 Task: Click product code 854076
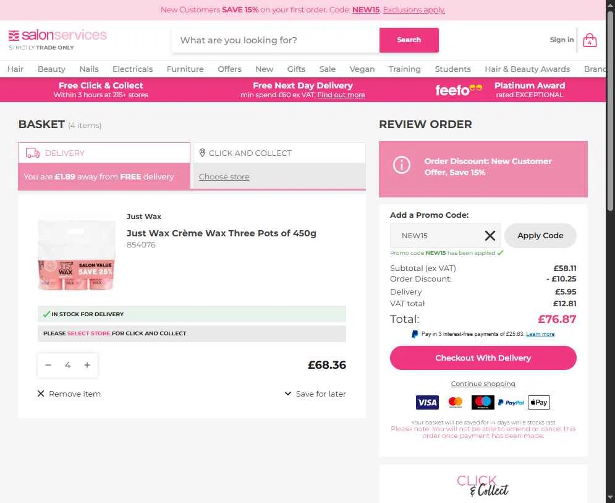click(141, 244)
